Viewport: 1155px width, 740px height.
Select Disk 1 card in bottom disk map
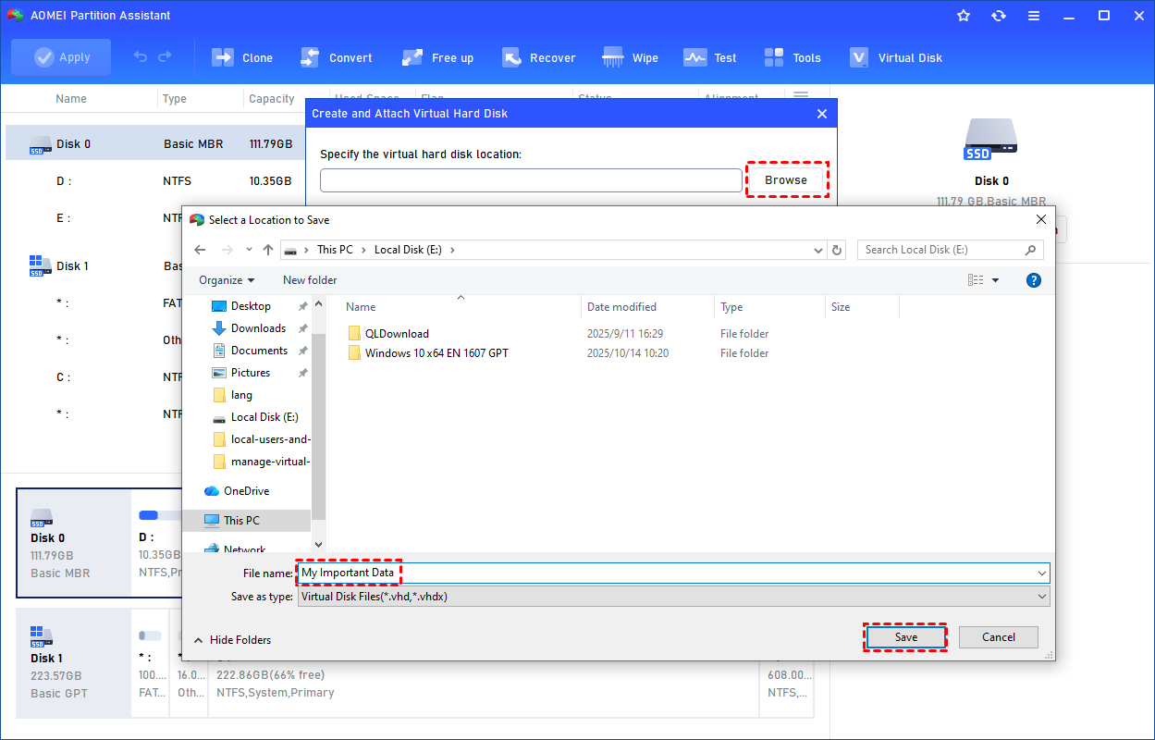[x=74, y=663]
